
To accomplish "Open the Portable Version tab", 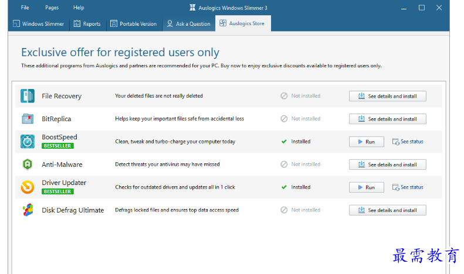I will point(133,24).
